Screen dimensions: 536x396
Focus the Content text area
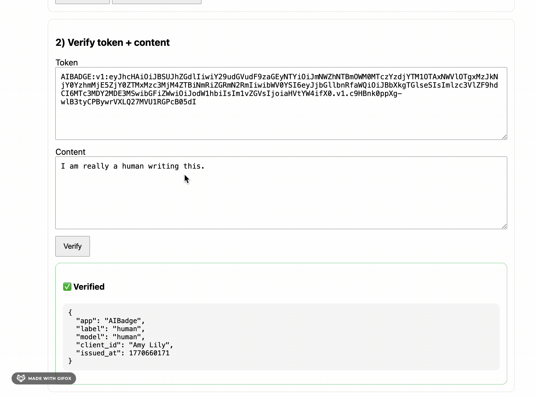click(x=281, y=193)
